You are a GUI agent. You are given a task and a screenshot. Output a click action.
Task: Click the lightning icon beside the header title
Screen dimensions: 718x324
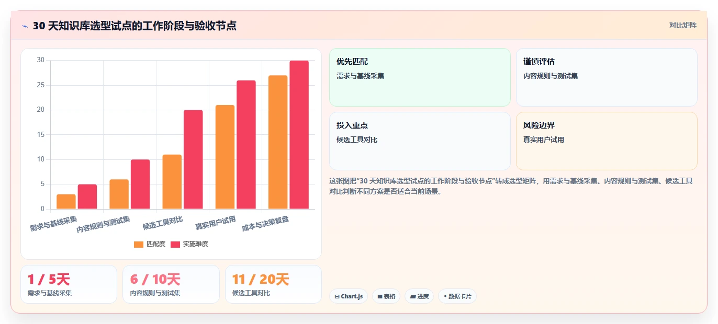tap(25, 26)
